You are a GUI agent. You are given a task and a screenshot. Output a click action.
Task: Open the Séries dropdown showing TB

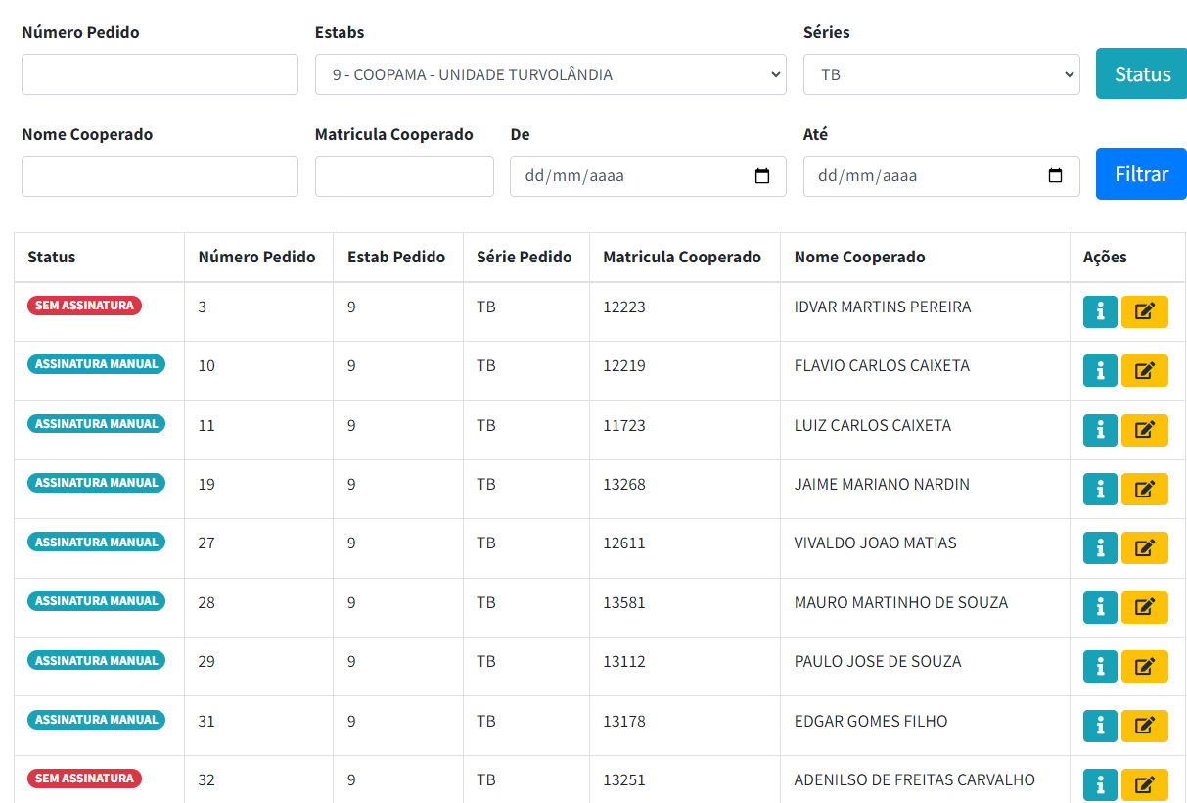coord(940,74)
